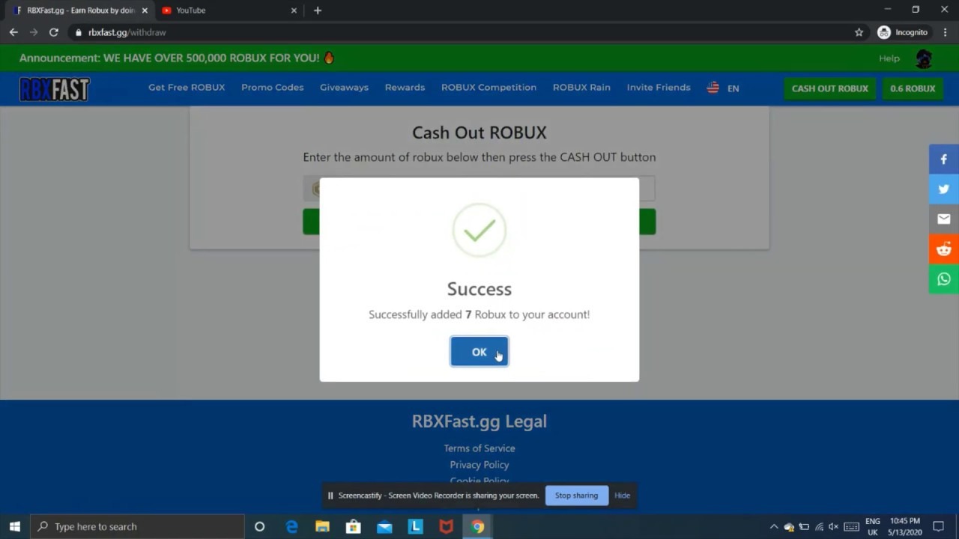Open the Terms of Service link

coord(479,448)
